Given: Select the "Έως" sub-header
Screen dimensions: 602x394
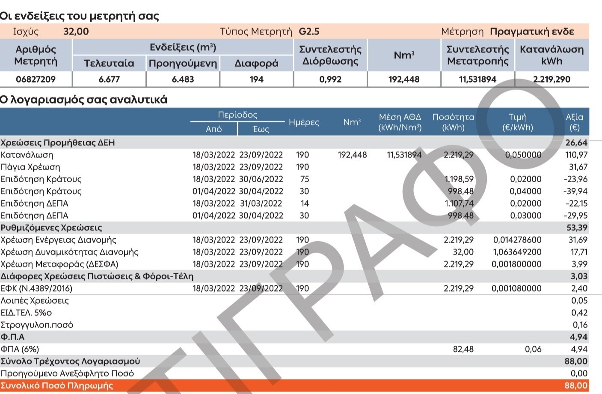Looking at the screenshot, I should point(261,129).
